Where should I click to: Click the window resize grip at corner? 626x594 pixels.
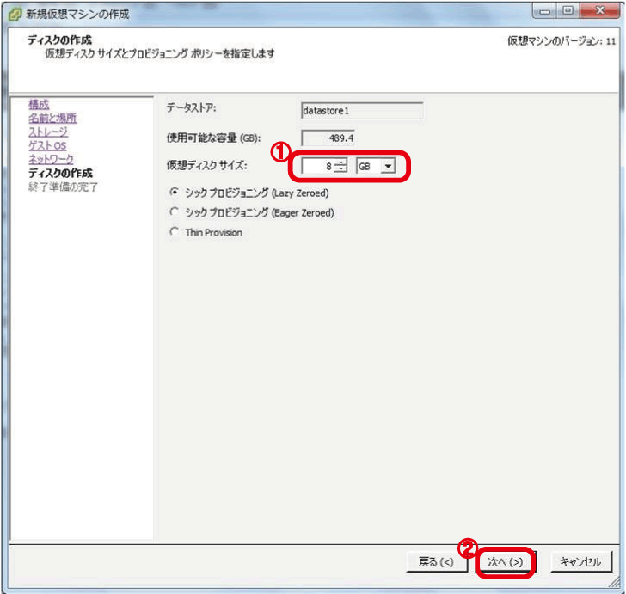(615, 583)
